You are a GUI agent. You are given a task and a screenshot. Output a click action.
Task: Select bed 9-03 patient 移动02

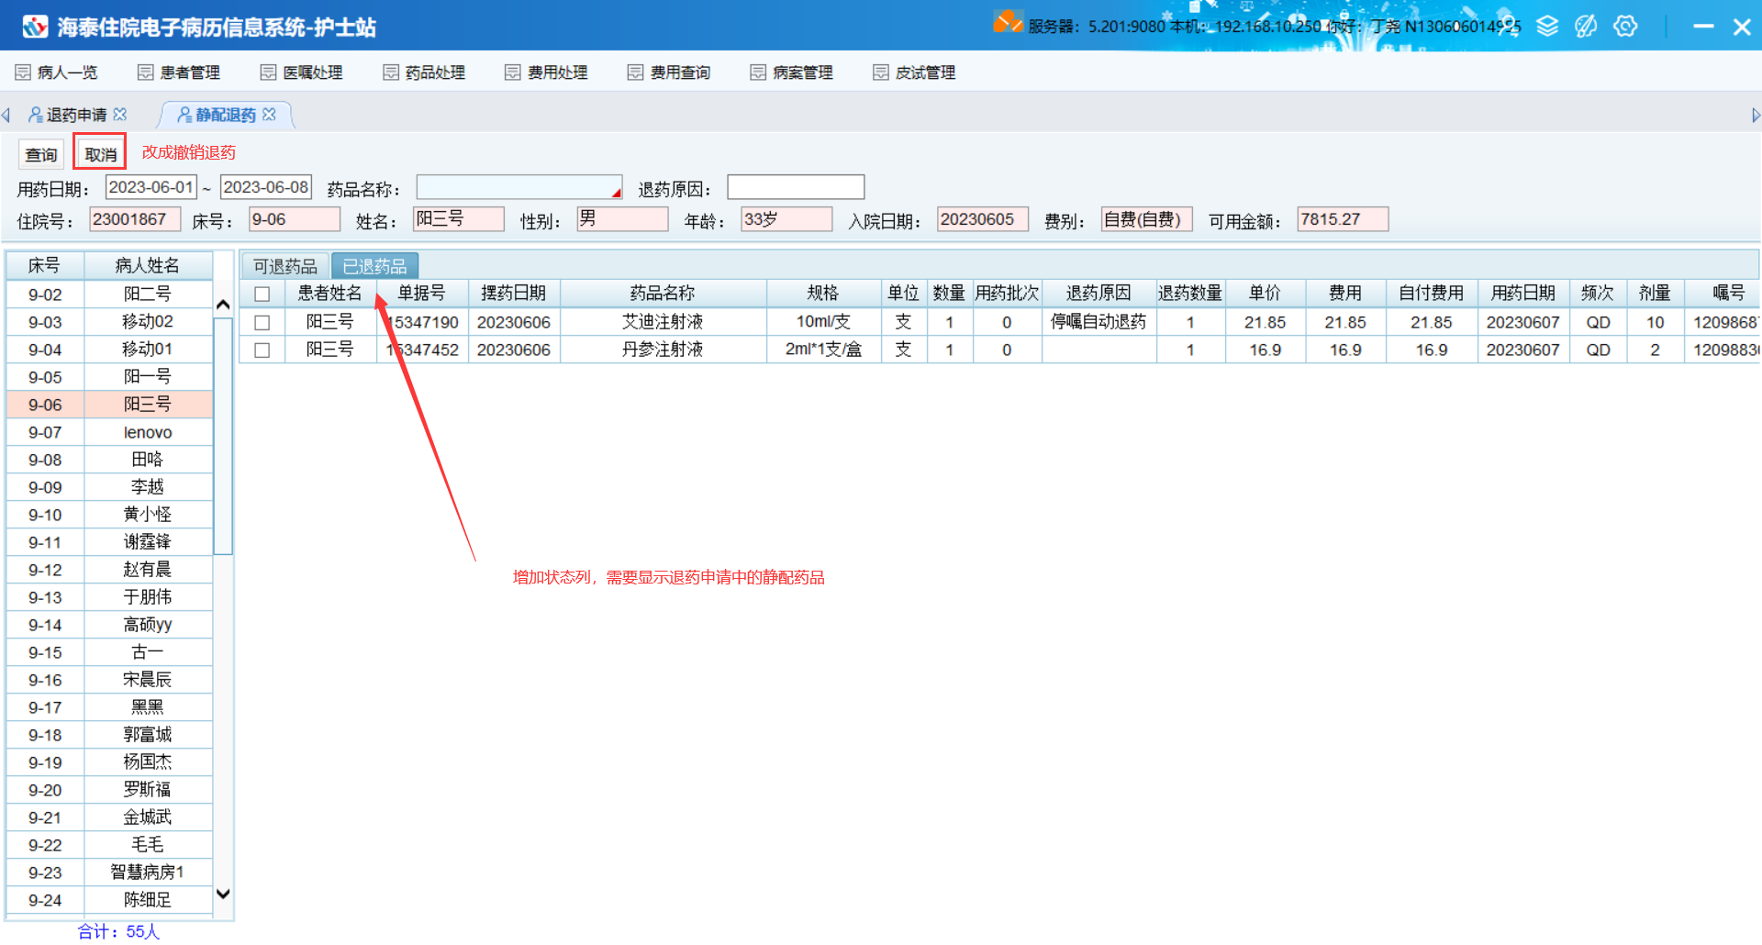[110, 322]
